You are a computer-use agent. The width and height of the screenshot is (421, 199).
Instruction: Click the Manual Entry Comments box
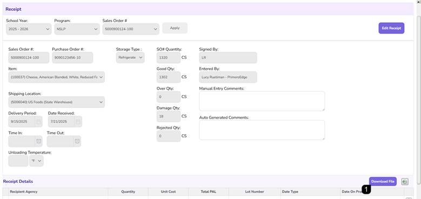[x=262, y=101]
